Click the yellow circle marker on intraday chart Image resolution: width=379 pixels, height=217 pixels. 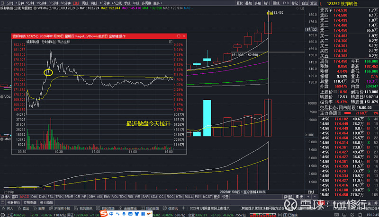[47, 72]
